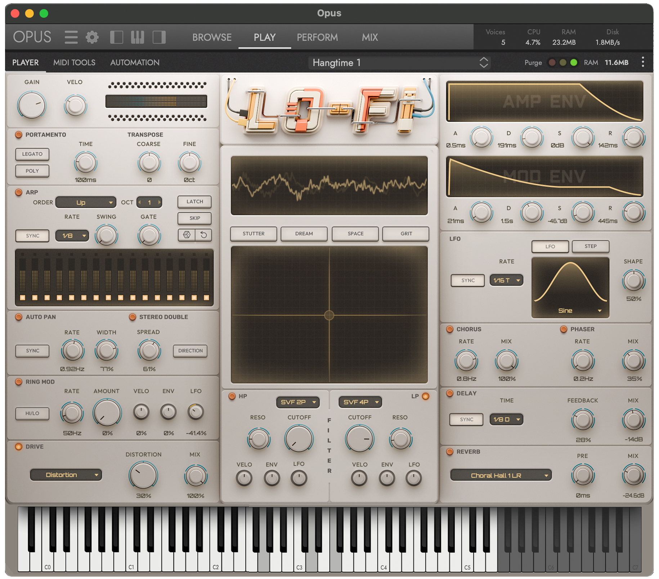This screenshot has width=659, height=579.
Task: Toggle the right sidebar panel icon
Action: coord(159,37)
